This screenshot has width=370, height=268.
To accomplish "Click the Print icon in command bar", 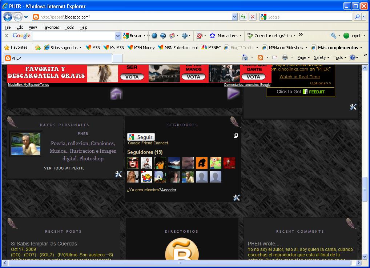I will pos(285,57).
